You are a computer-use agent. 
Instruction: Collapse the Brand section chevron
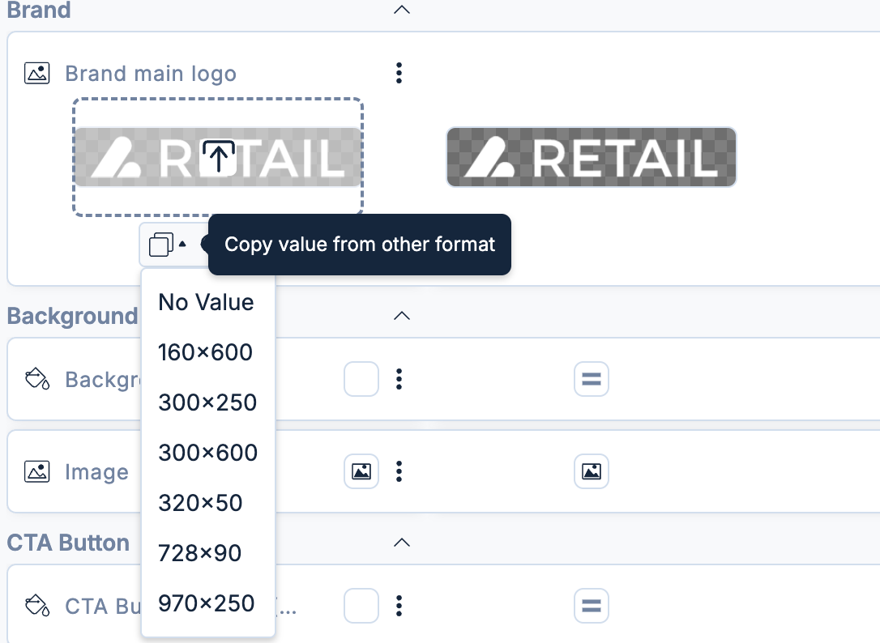[402, 10]
